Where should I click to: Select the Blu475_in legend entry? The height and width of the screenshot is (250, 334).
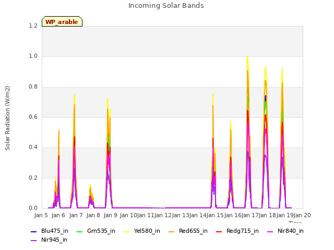(x=50, y=231)
